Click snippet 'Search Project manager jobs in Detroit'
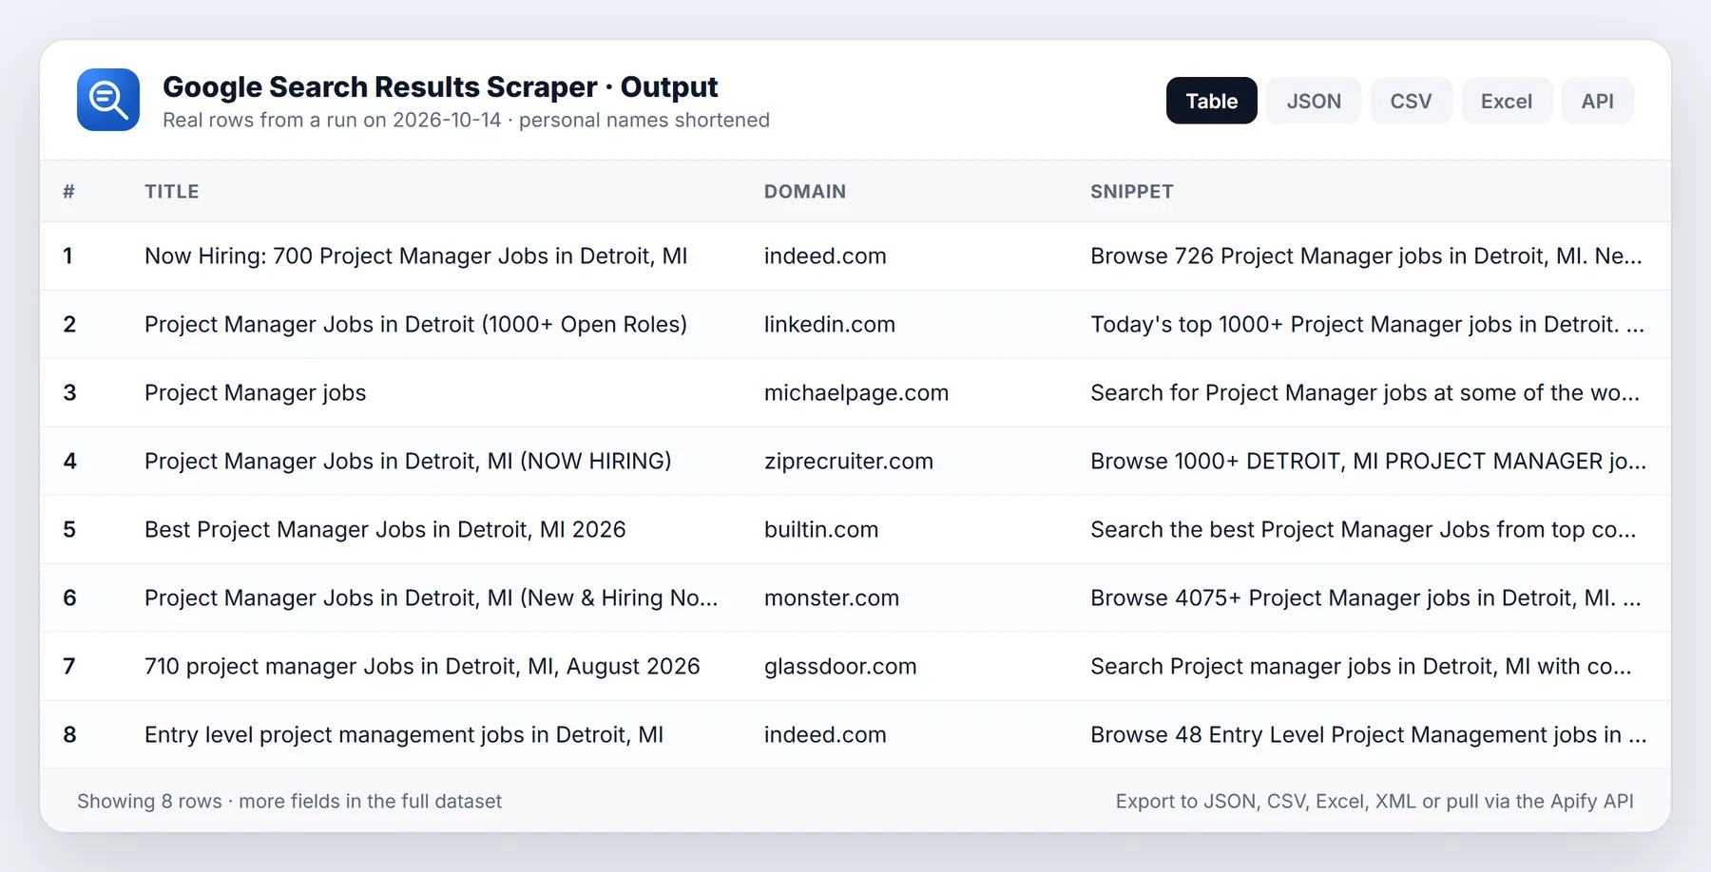This screenshot has height=872, width=1711. 1361,666
